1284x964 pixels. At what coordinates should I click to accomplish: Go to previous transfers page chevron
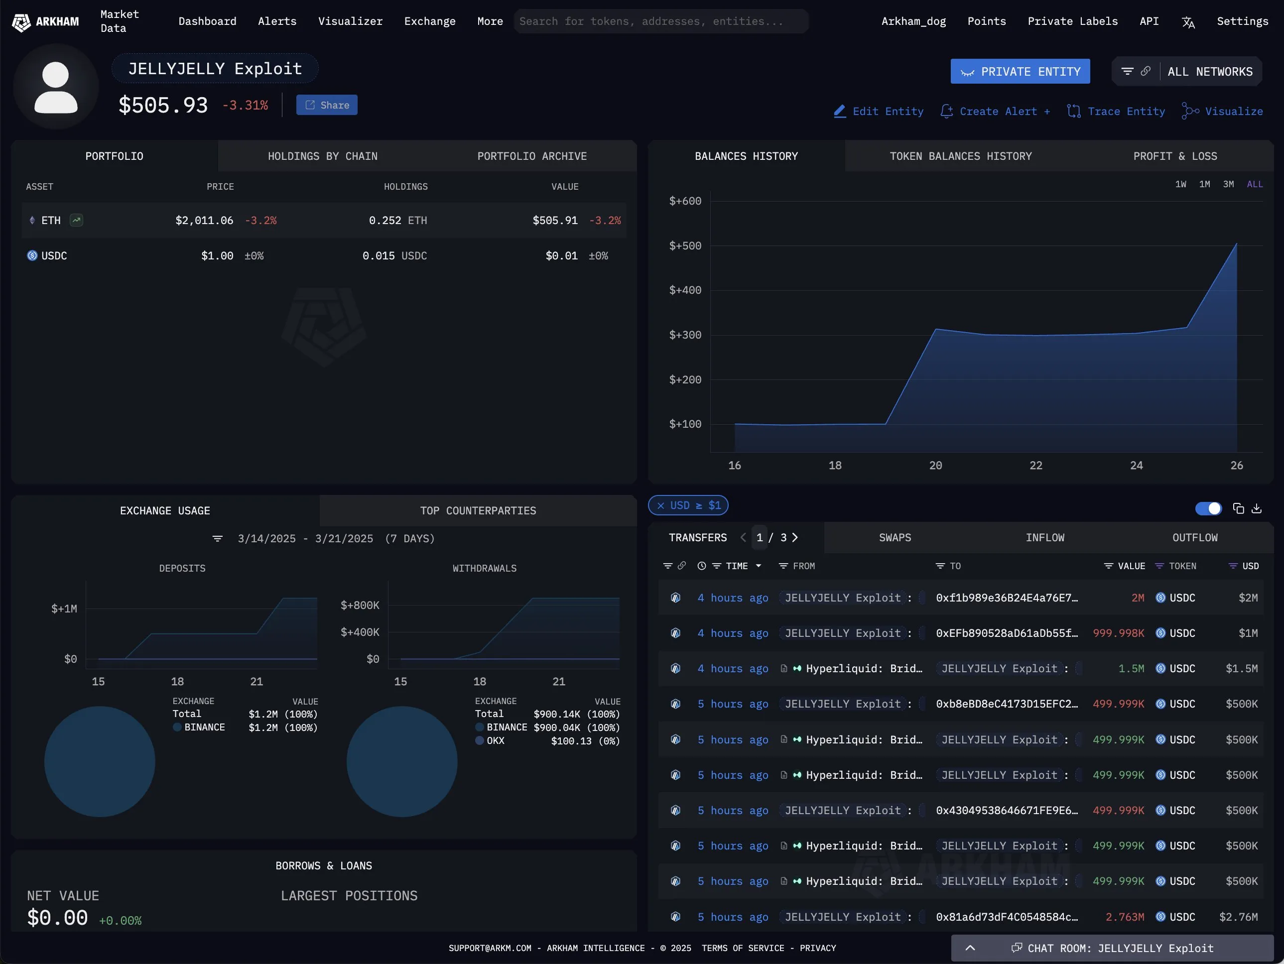(743, 537)
